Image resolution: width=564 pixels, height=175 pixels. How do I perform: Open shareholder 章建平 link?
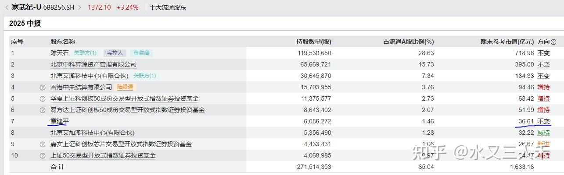point(60,121)
